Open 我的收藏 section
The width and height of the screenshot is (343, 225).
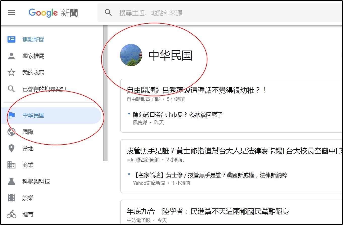(x=33, y=73)
